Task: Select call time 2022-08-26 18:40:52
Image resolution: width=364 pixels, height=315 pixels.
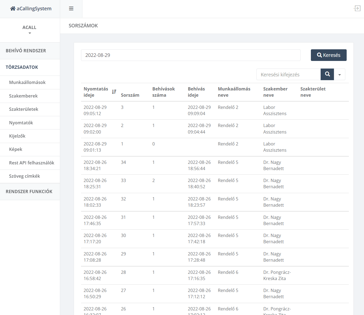Action: (199, 183)
